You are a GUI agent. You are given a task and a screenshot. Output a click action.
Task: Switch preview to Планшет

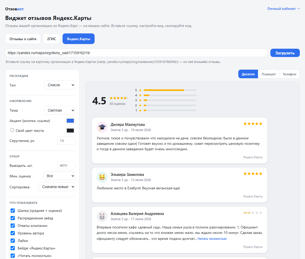(269, 74)
